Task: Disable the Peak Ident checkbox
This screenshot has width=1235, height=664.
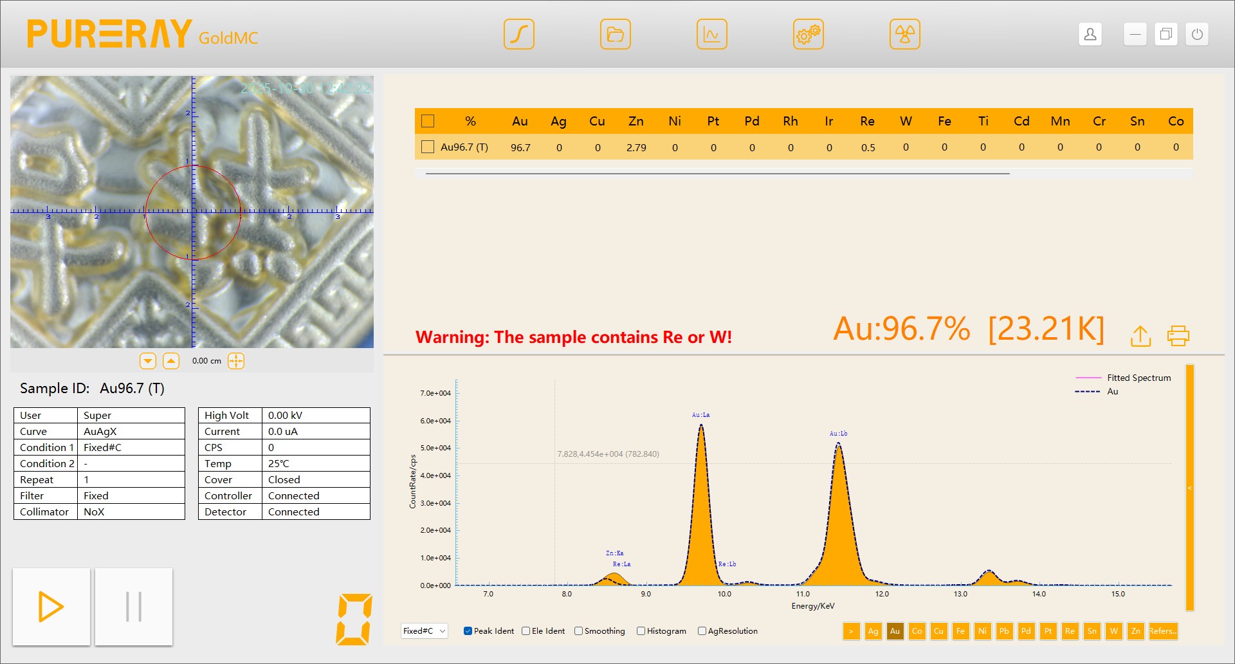Action: 468,631
